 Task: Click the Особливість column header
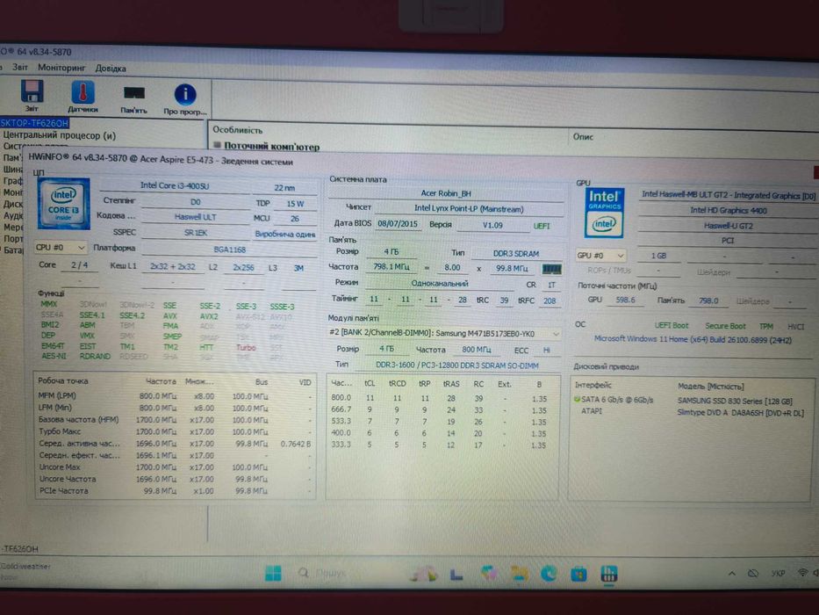[x=237, y=130]
